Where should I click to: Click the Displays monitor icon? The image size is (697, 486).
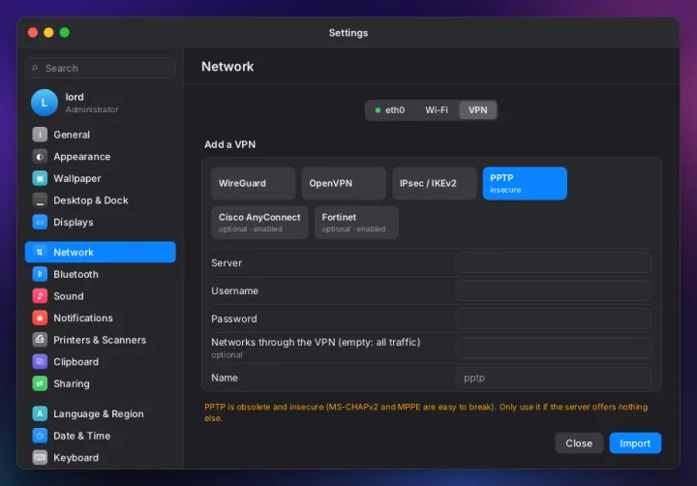pos(40,222)
